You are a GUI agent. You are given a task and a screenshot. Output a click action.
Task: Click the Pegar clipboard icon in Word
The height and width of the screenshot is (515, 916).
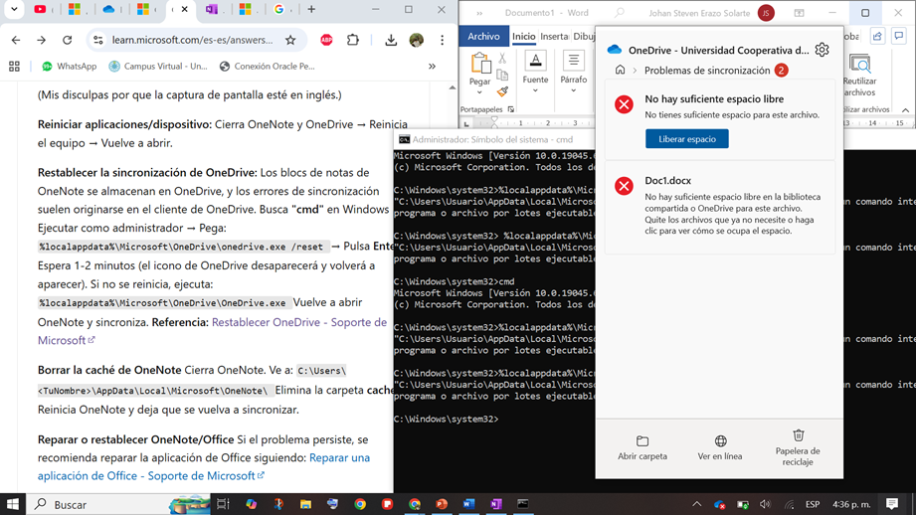pos(480,64)
